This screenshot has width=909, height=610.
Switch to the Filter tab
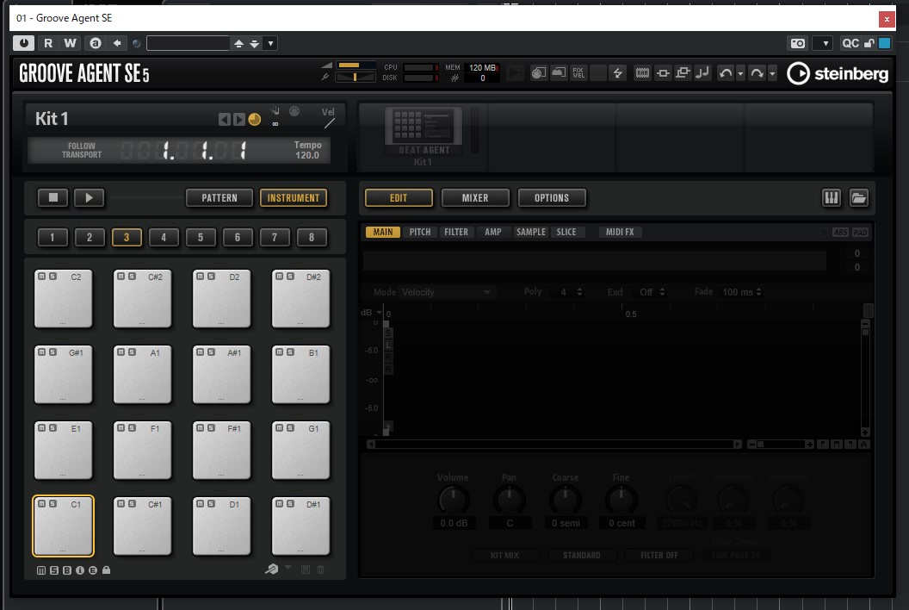(x=456, y=232)
